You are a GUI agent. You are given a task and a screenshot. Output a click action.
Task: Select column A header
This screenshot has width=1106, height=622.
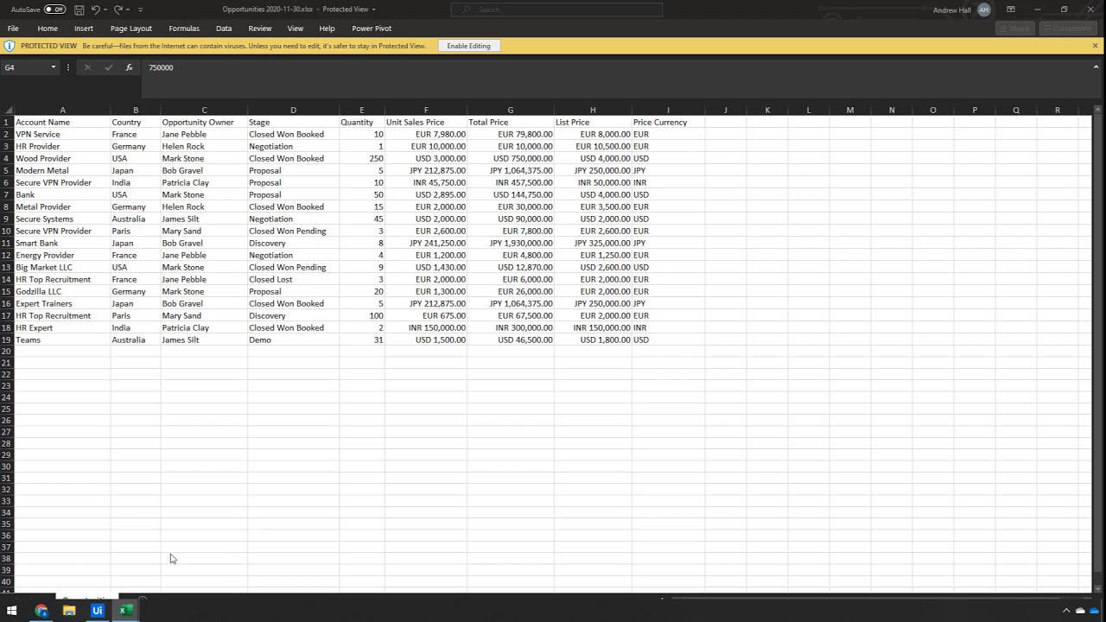(x=62, y=111)
